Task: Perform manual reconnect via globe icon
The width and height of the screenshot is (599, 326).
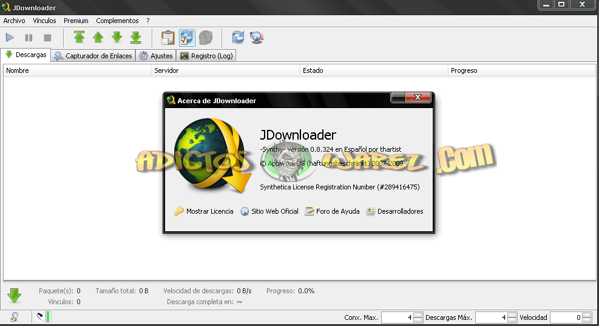Action: (257, 38)
